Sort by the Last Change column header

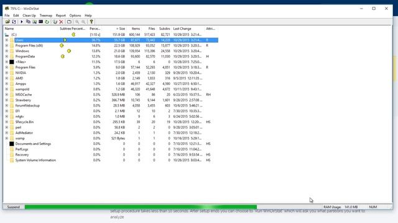click(x=188, y=29)
